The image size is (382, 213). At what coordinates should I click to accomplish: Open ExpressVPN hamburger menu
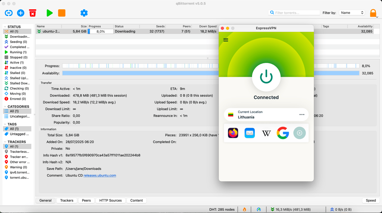226,40
